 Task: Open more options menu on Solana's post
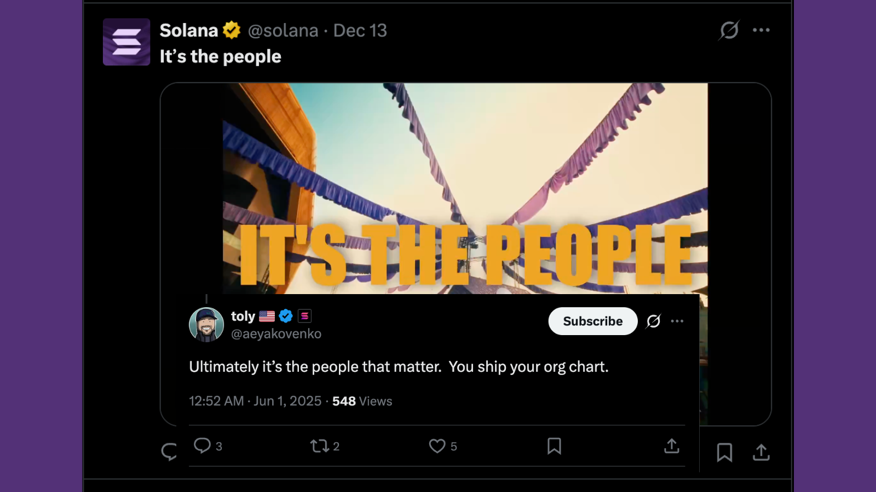pyautogui.click(x=762, y=31)
